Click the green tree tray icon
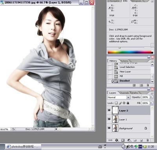The height and width of the screenshot is (150, 157). tap(136, 146)
